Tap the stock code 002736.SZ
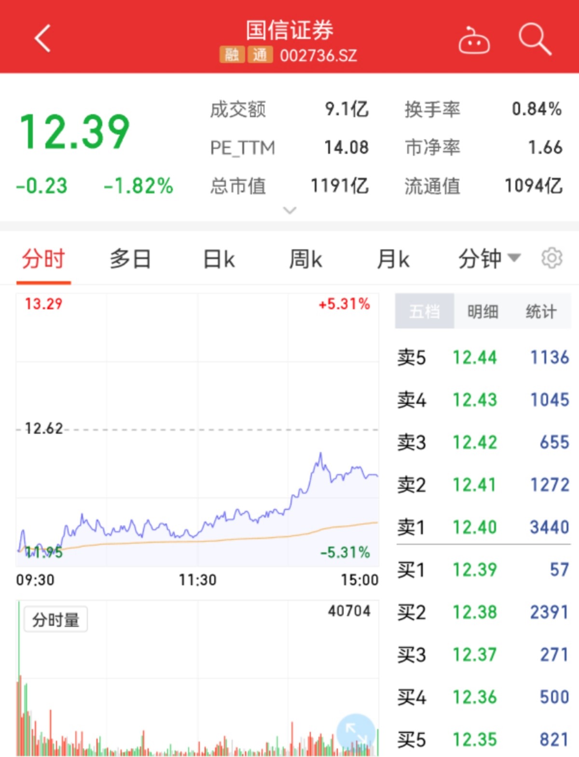The image size is (579, 757). coord(318,55)
